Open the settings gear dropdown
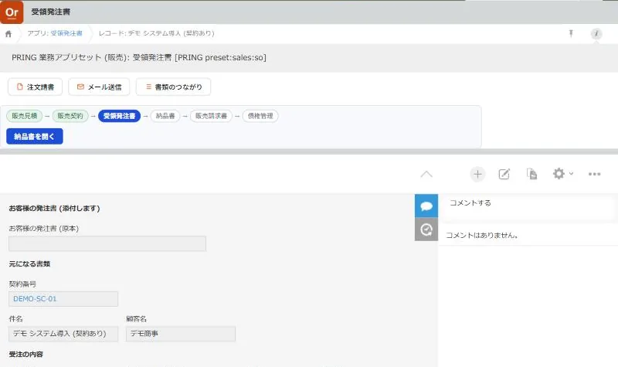The height and width of the screenshot is (367, 618). [563, 173]
